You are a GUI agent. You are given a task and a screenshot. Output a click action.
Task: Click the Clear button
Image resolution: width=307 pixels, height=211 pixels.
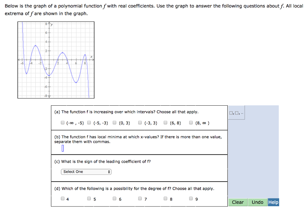[238, 202]
